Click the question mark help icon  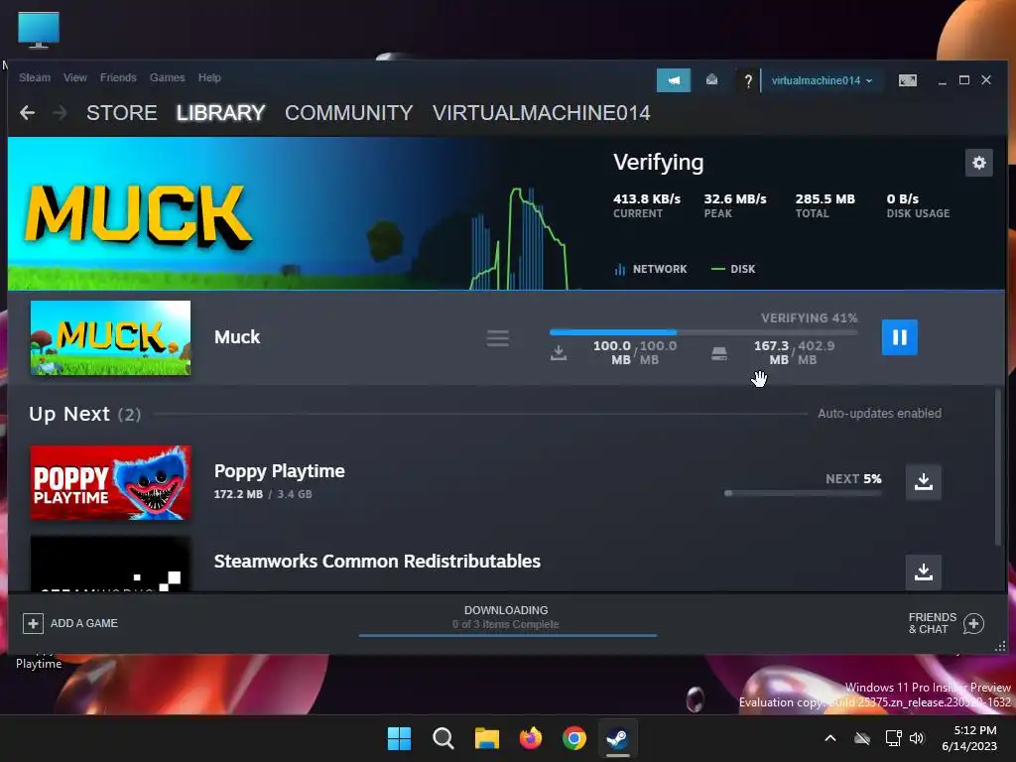click(x=748, y=81)
